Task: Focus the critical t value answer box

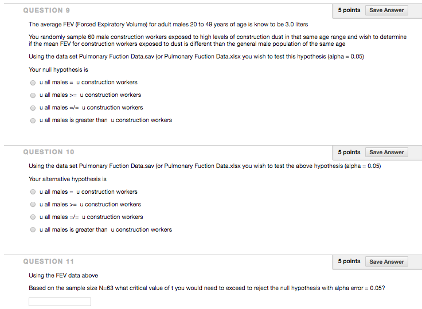Action: [60, 302]
